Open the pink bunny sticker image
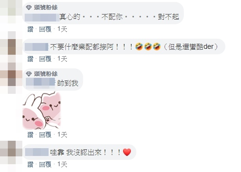Screen dimensions: 241x172 pos(42,110)
